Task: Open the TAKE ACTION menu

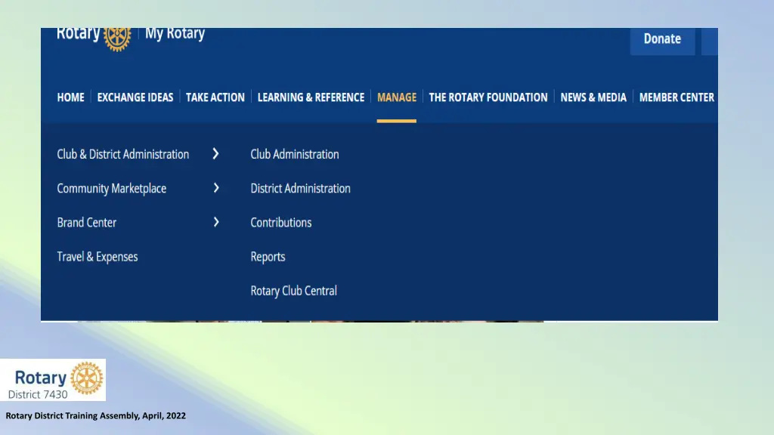Action: (x=215, y=97)
